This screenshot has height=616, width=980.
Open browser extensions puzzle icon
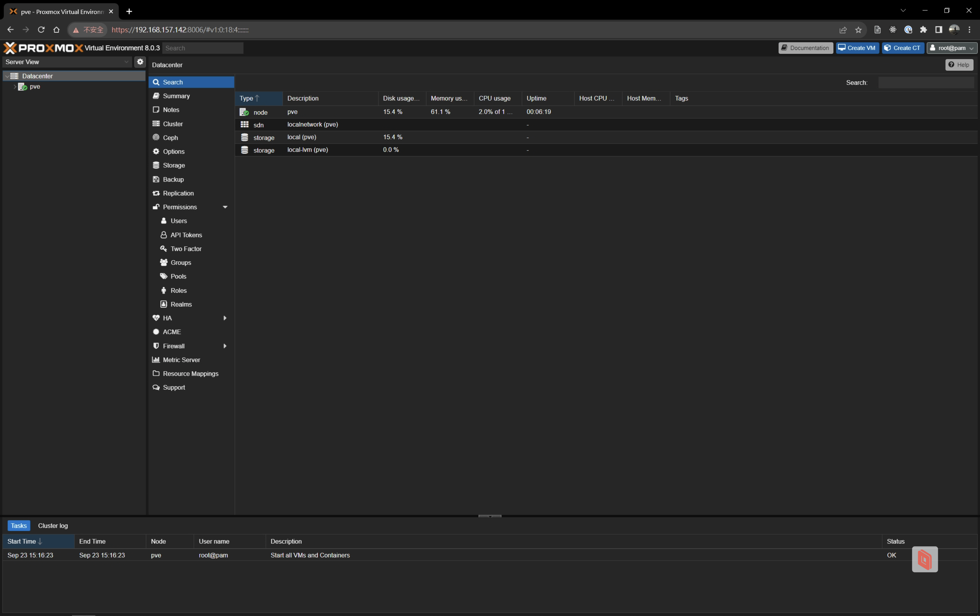(923, 30)
